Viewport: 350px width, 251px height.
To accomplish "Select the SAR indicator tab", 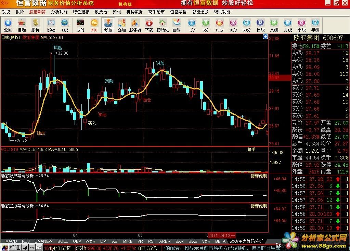I will (180, 241).
